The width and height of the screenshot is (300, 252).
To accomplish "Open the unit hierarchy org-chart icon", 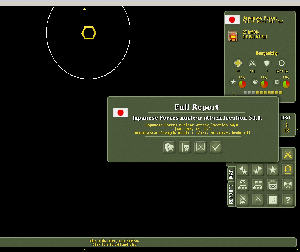I will point(243,185).
